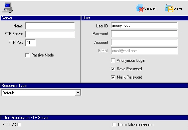This screenshot has height=130, width=188.
Task: Click the Cancel button label
Action: pyautogui.click(x=150, y=8)
